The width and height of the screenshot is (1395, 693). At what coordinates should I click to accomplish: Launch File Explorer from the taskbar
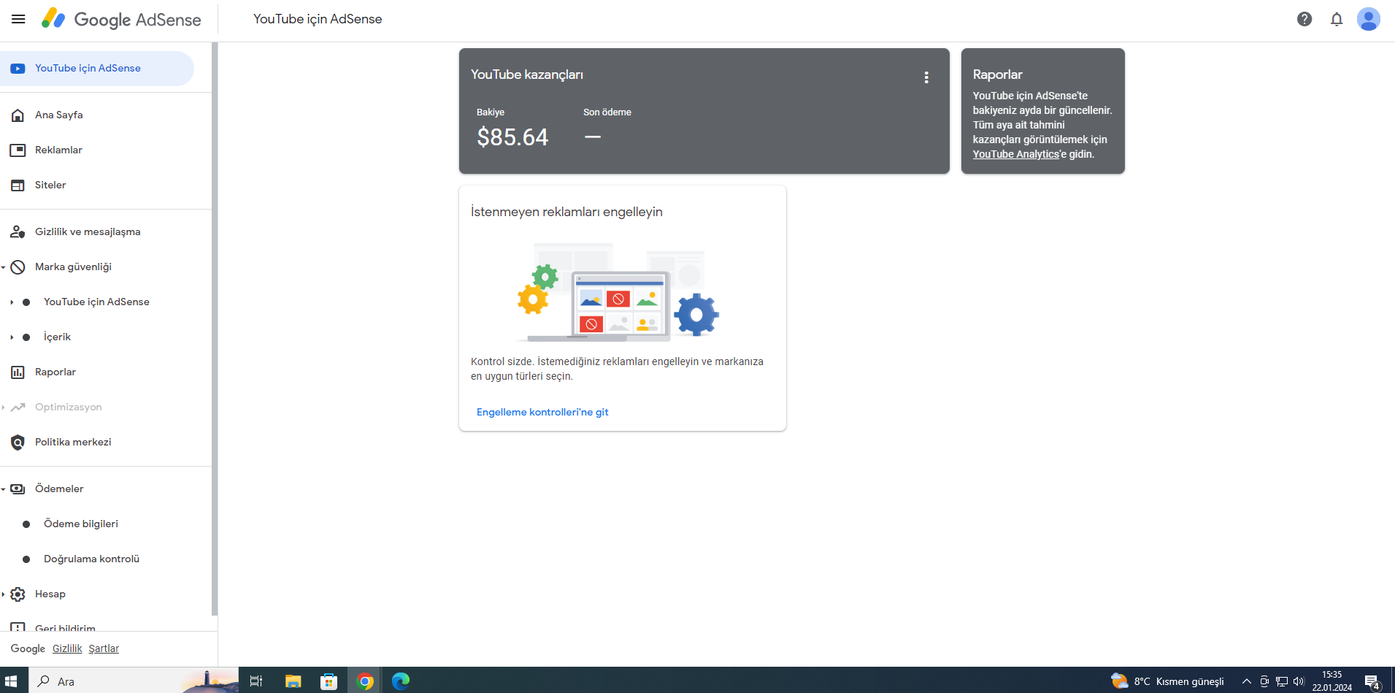click(x=293, y=681)
